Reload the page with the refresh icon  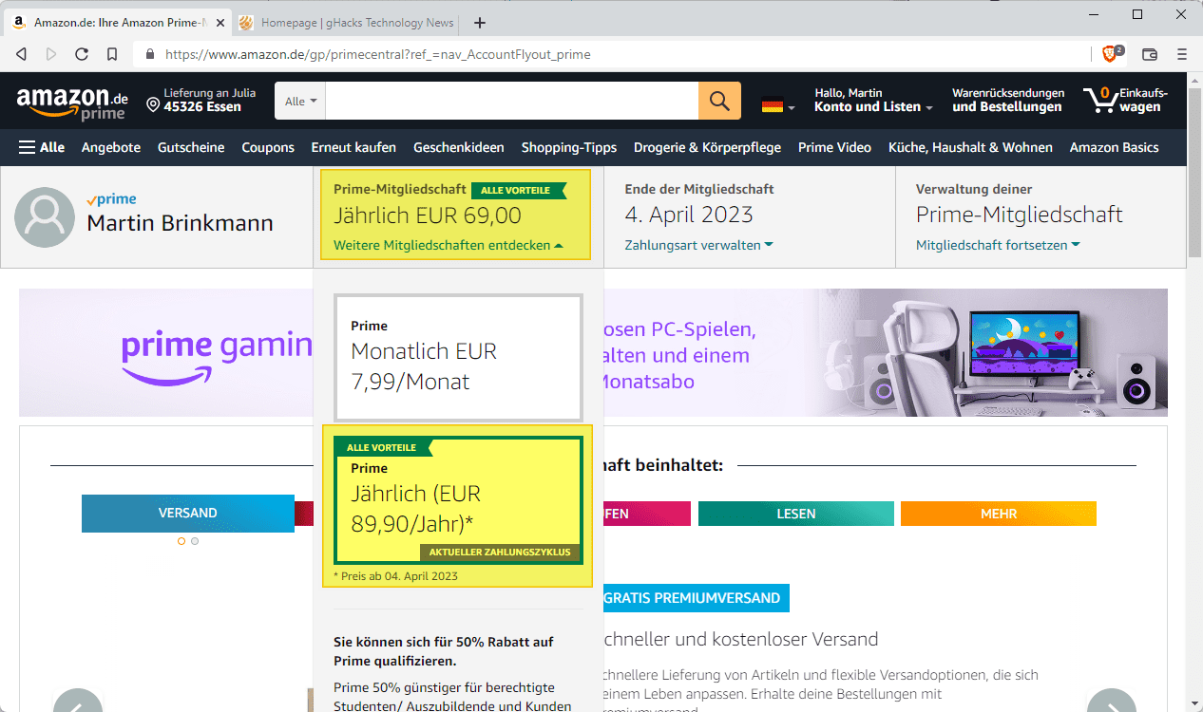82,54
